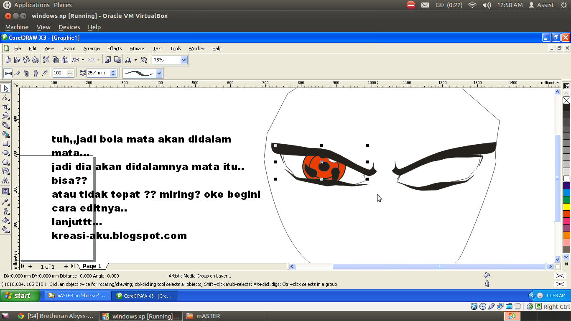This screenshot has width=571, height=321.
Task: Click the Import icon
Action: (108, 60)
